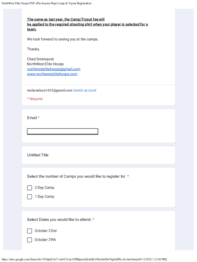Click the Switch account link

[x=85, y=90]
